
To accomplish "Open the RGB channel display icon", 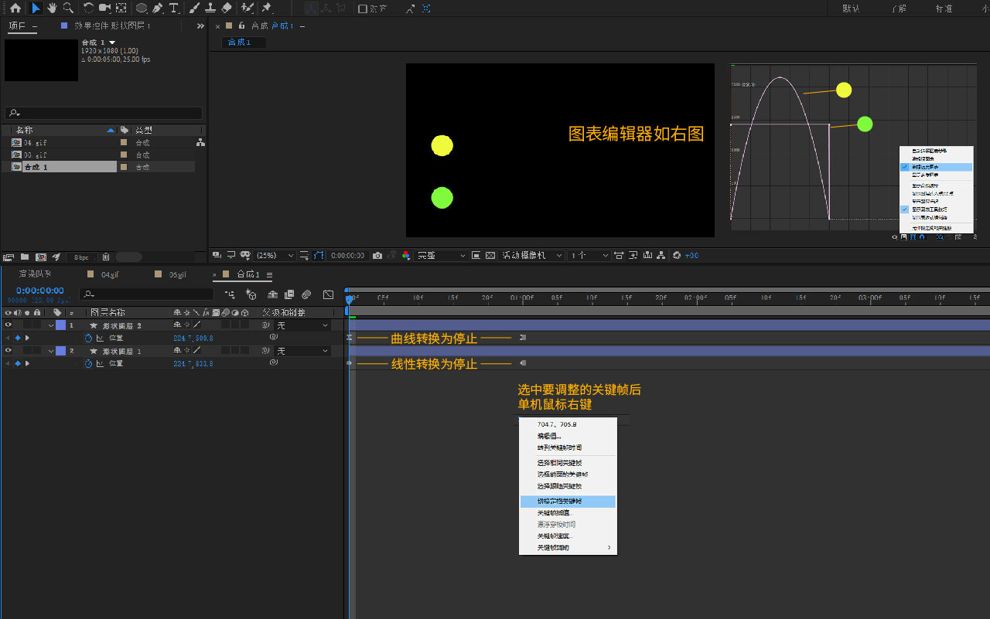I will (405, 255).
